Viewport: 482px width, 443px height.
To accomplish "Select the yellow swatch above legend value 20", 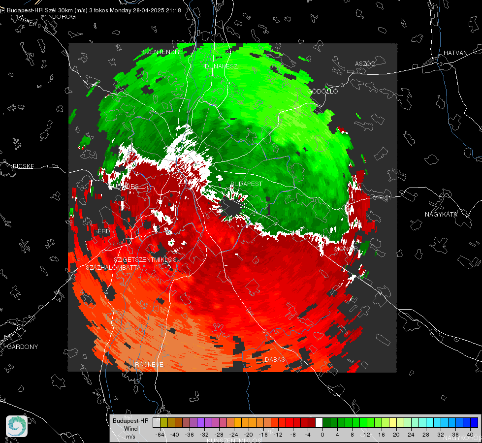I will (x=393, y=423).
